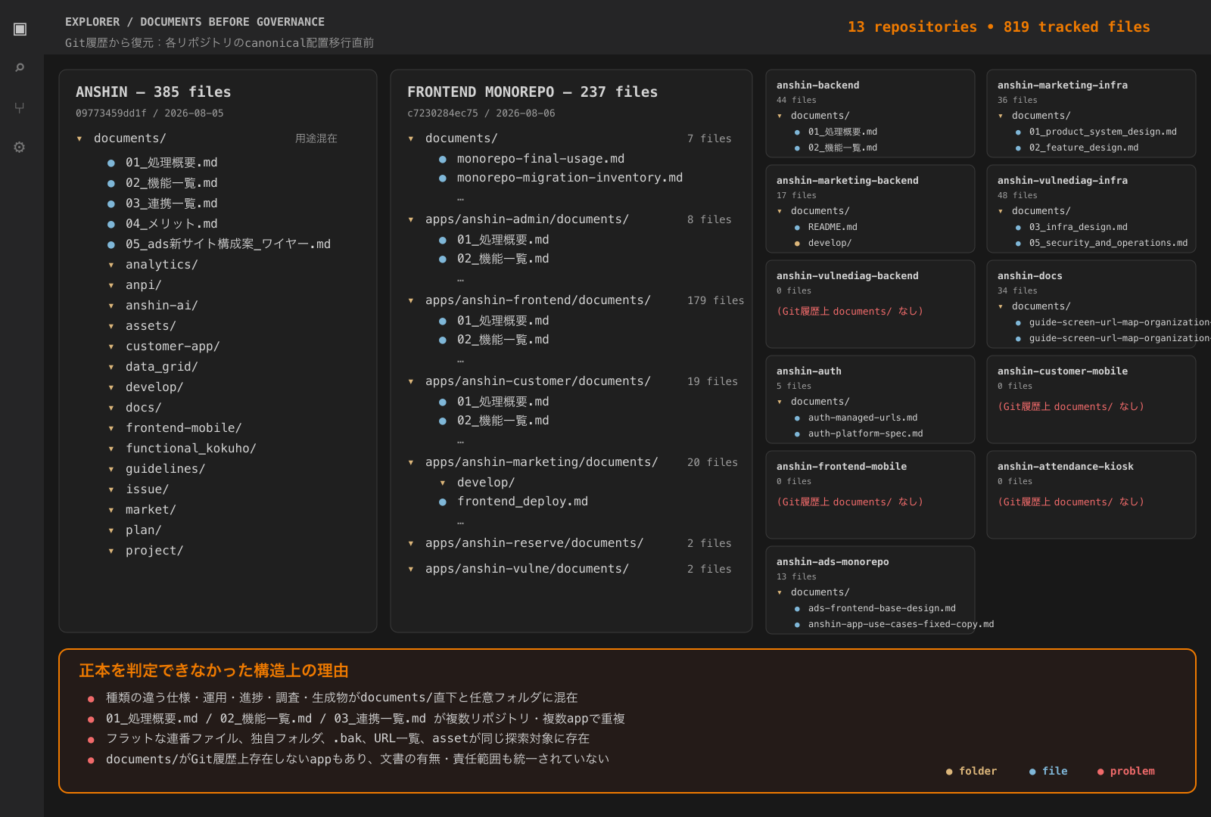Select the plan/ folder row

point(144,530)
